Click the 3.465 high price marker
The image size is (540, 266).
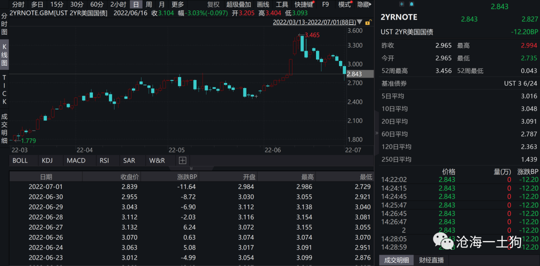click(x=312, y=35)
